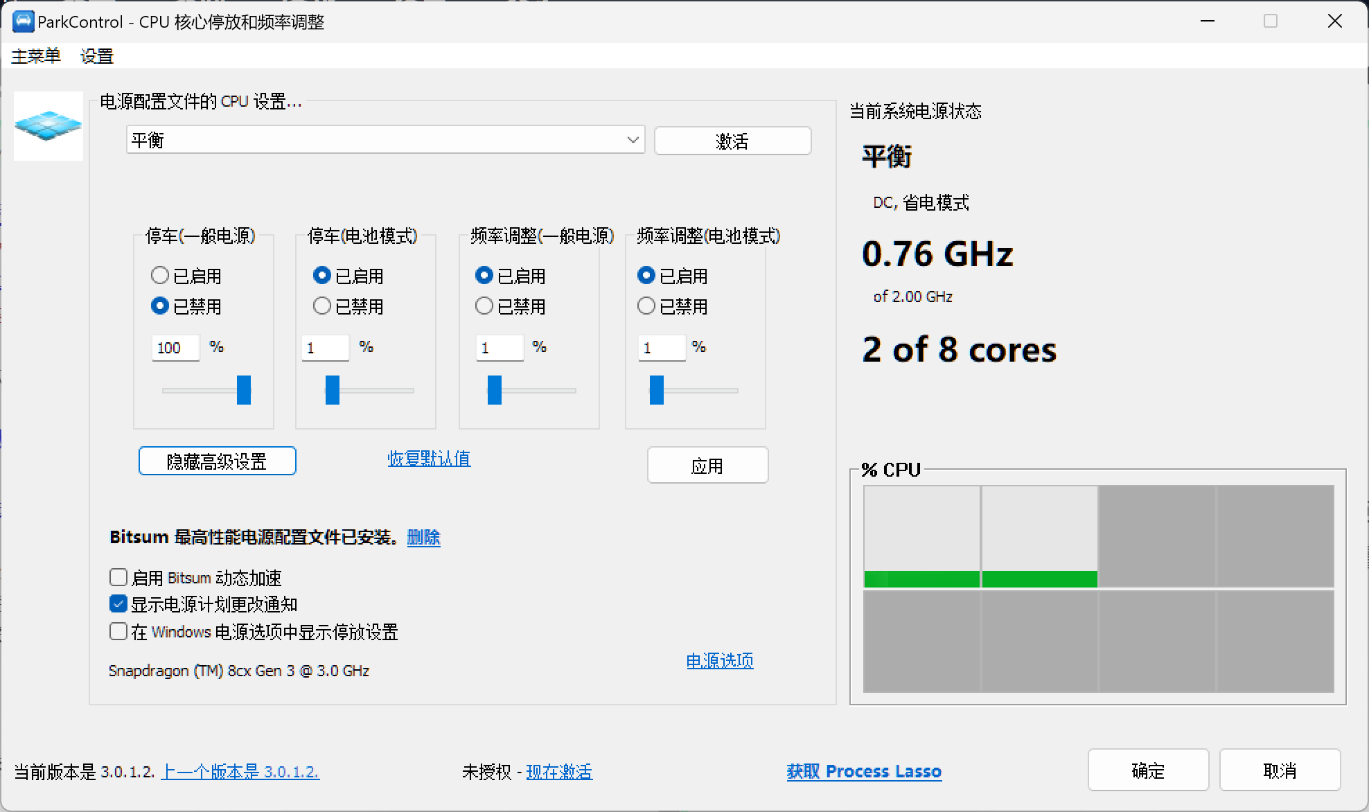Click the 获取 Process Lasso link
The image size is (1369, 812).
(863, 770)
